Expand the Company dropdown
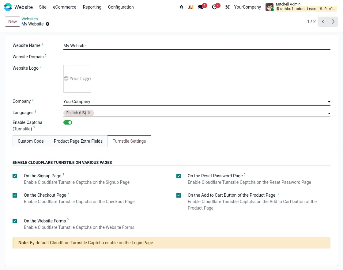Viewport: 343px width, 270px height. point(329,102)
